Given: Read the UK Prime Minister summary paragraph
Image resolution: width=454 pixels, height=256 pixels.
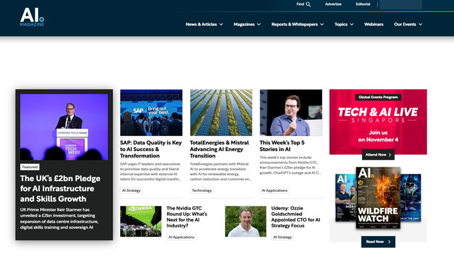Looking at the screenshot, I should click(x=59, y=219).
